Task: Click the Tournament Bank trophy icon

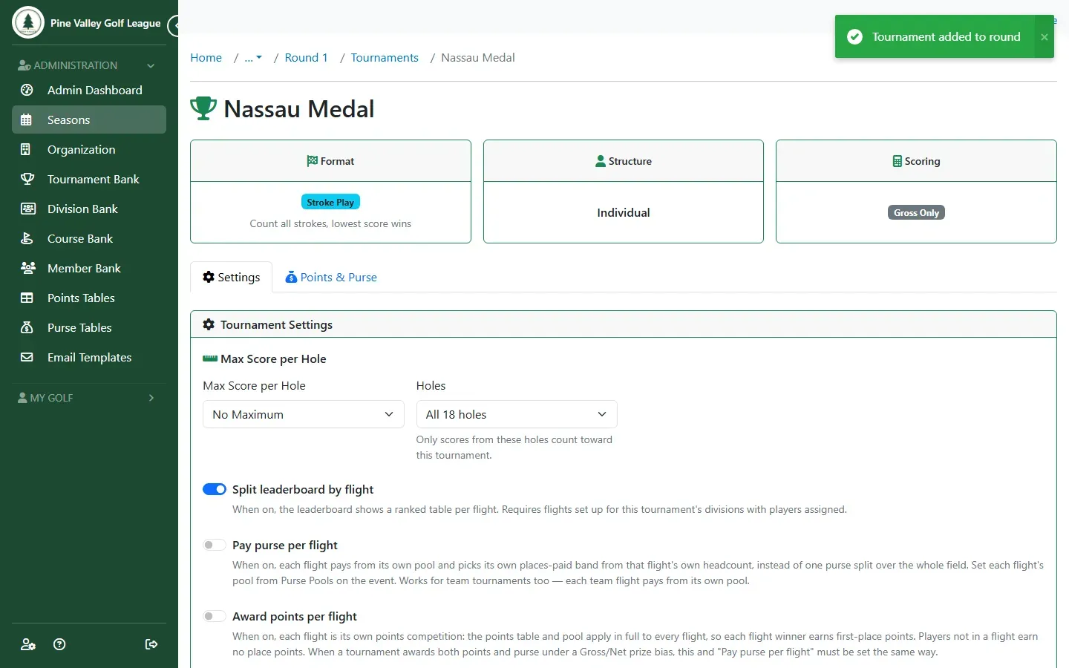Action: (x=27, y=179)
